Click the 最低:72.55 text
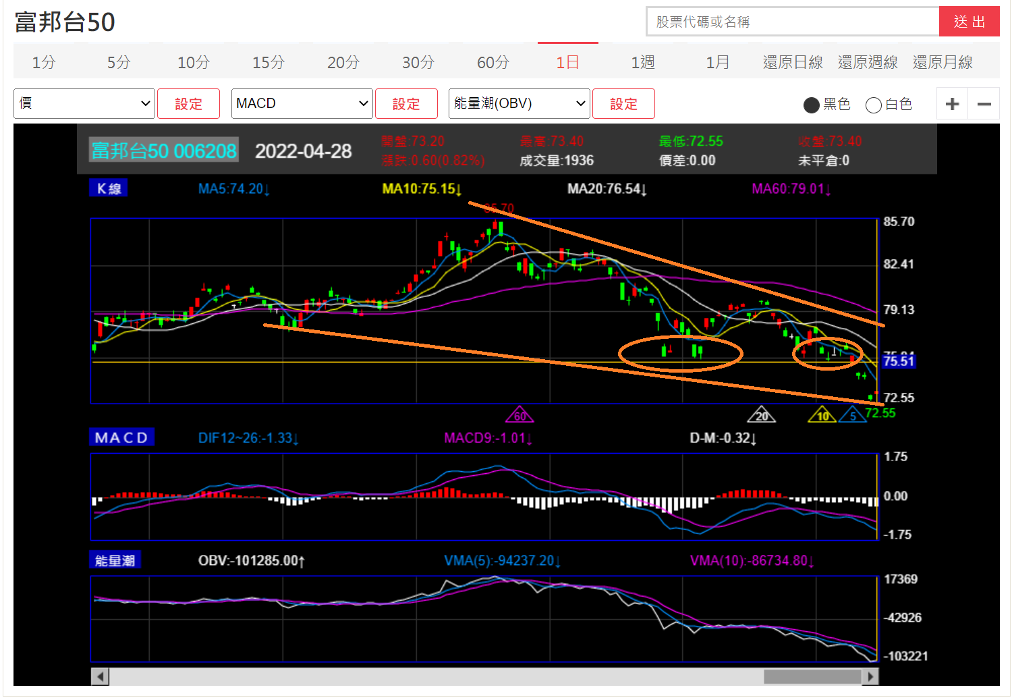The width and height of the screenshot is (1012, 698). coord(691,141)
